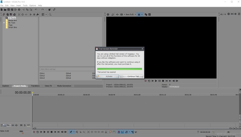Collapse the By Type tree node
Image resolution: width=241 pixels, height=137 pixels.
[x=4, y=23]
